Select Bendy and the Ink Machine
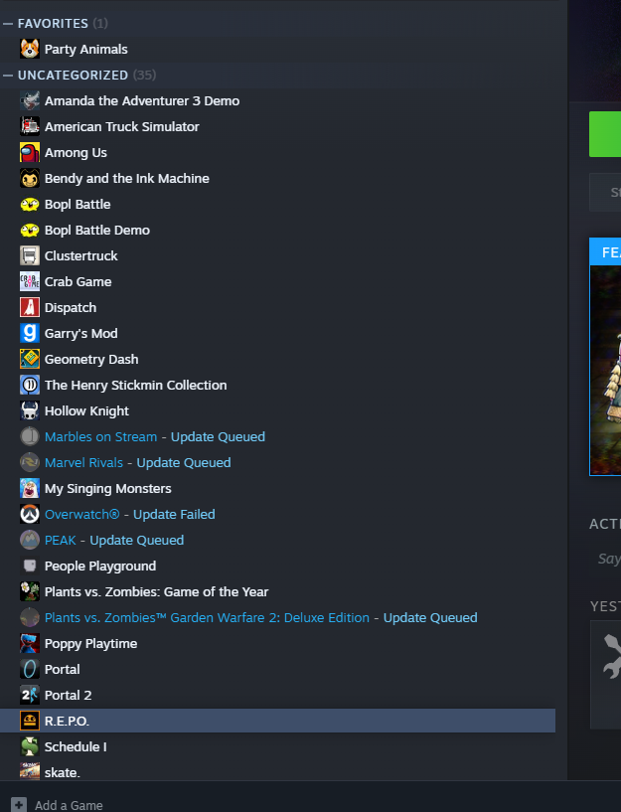 pyautogui.click(x=127, y=179)
